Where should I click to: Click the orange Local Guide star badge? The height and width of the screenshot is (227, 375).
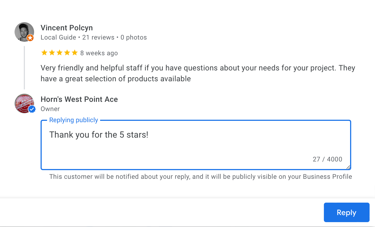(30, 38)
